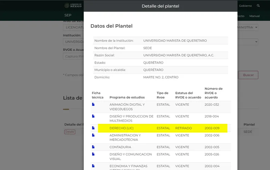The height and width of the screenshot is (170, 270).
Task: Open the Institución dropdown showing UNIVERSID
Action: (x=73, y=42)
